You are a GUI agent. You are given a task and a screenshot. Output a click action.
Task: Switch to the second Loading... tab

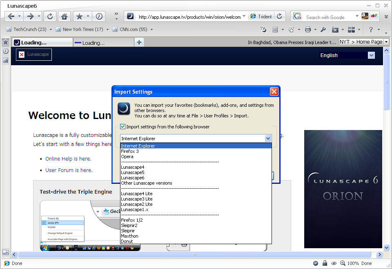pyautogui.click(x=103, y=43)
